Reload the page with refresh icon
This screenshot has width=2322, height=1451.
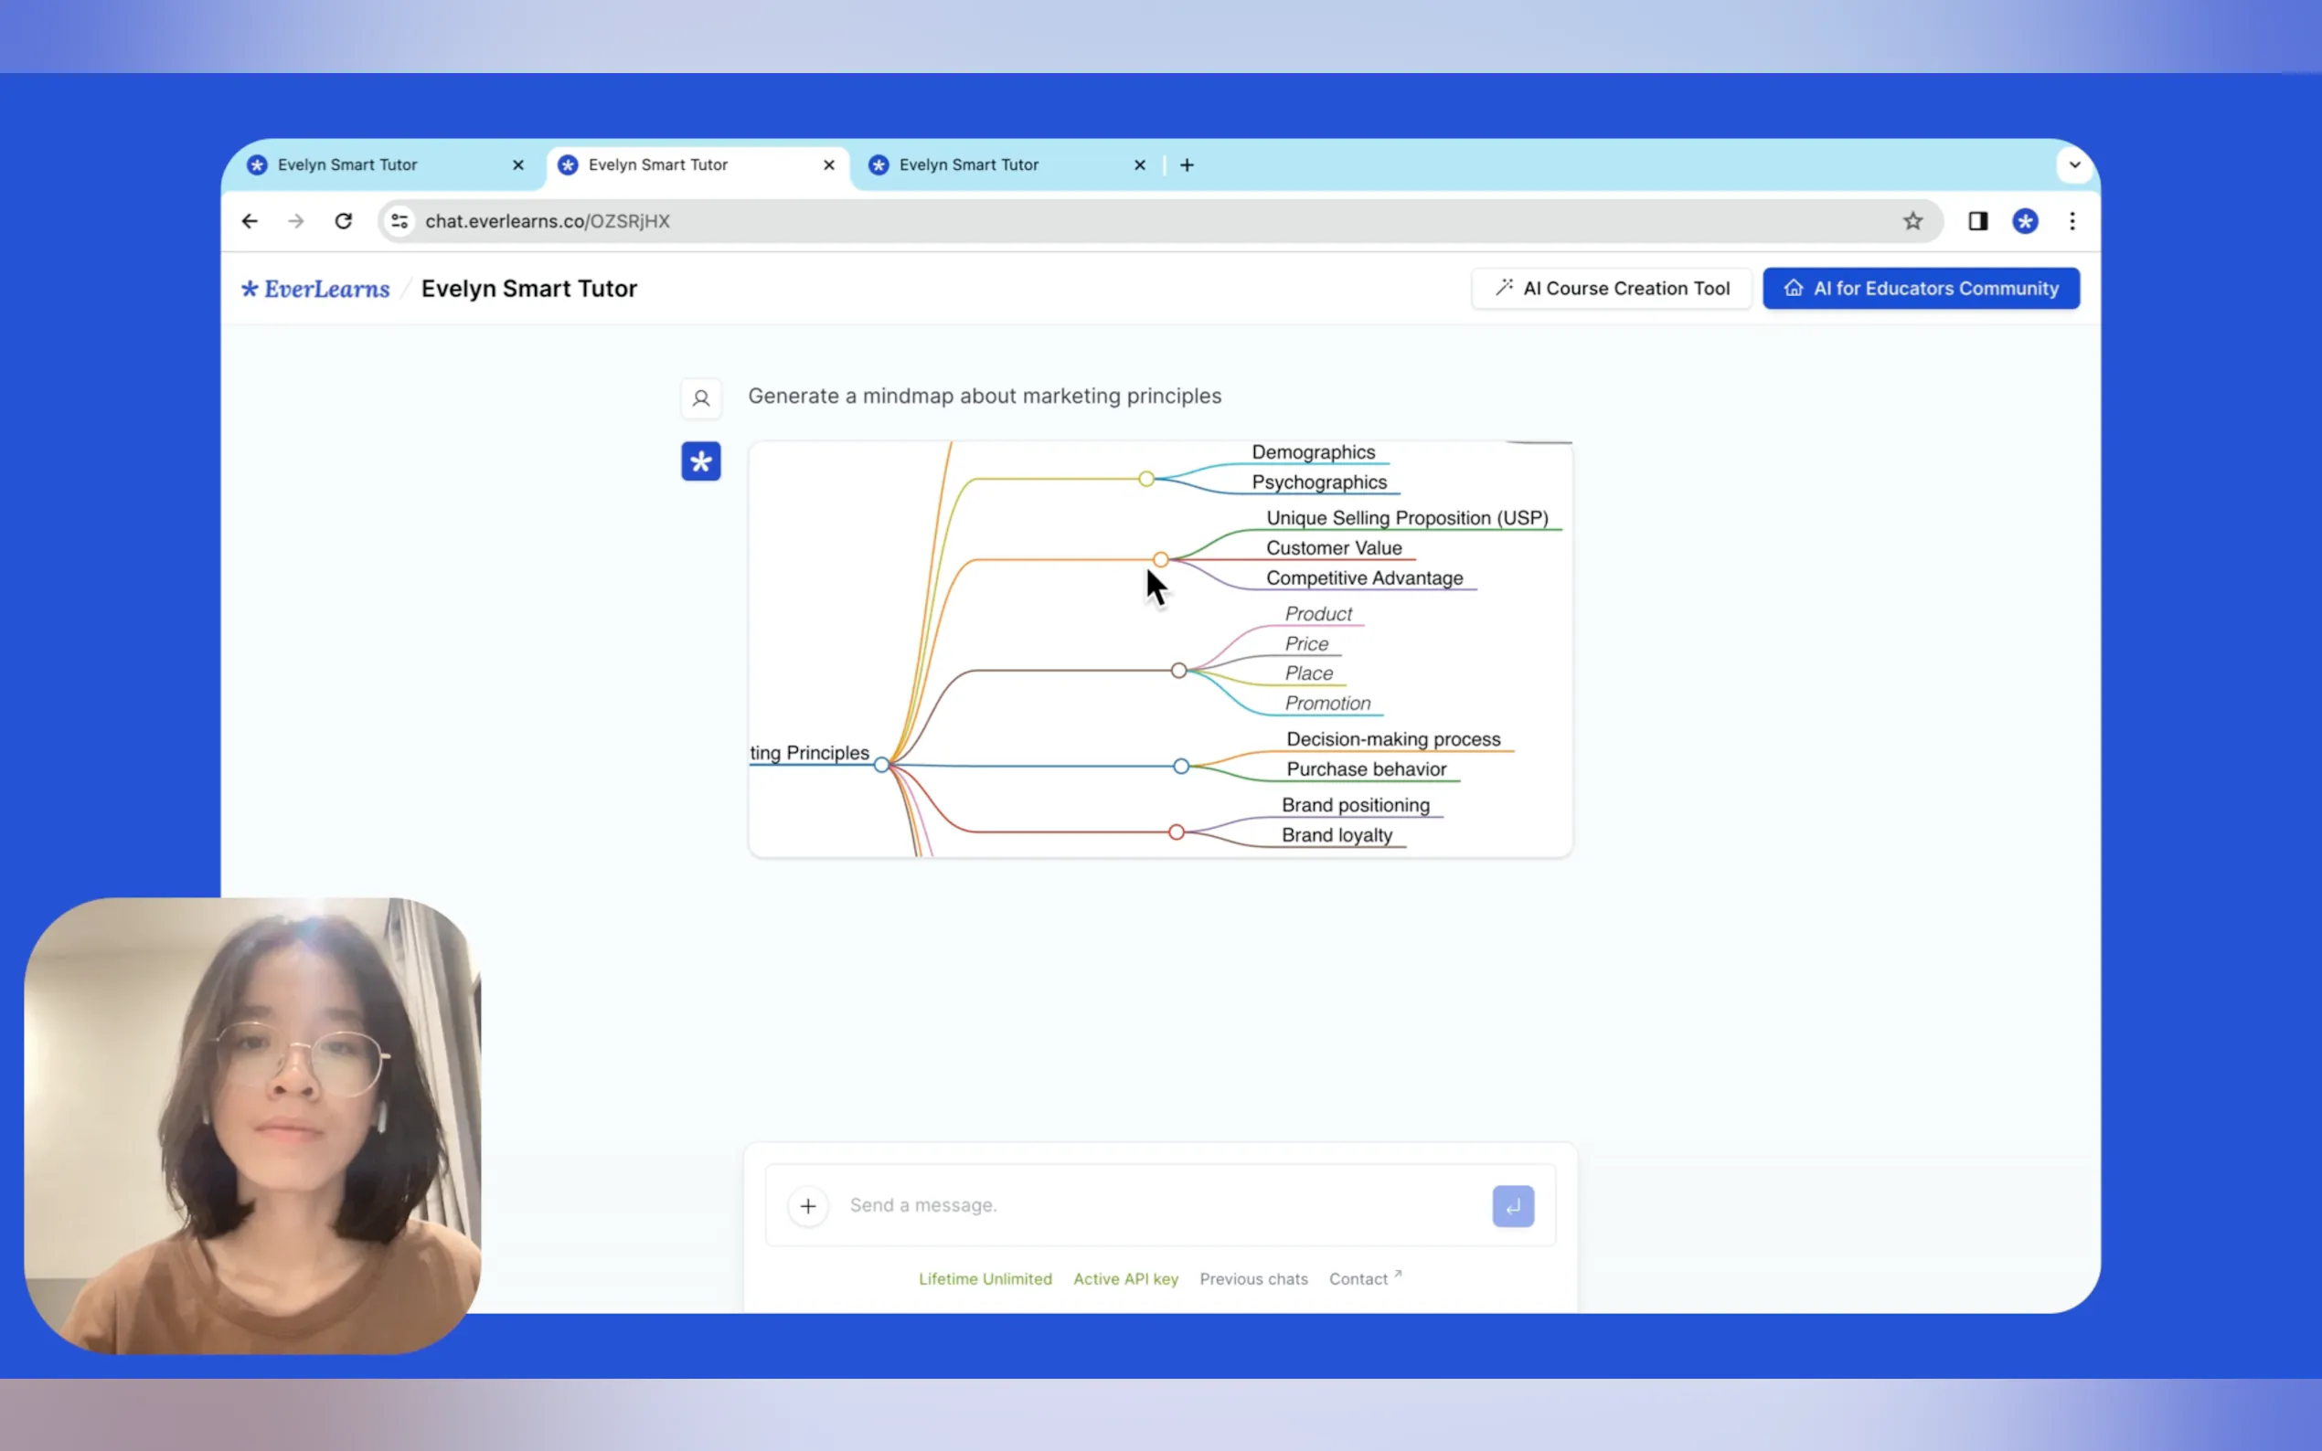[x=343, y=221]
